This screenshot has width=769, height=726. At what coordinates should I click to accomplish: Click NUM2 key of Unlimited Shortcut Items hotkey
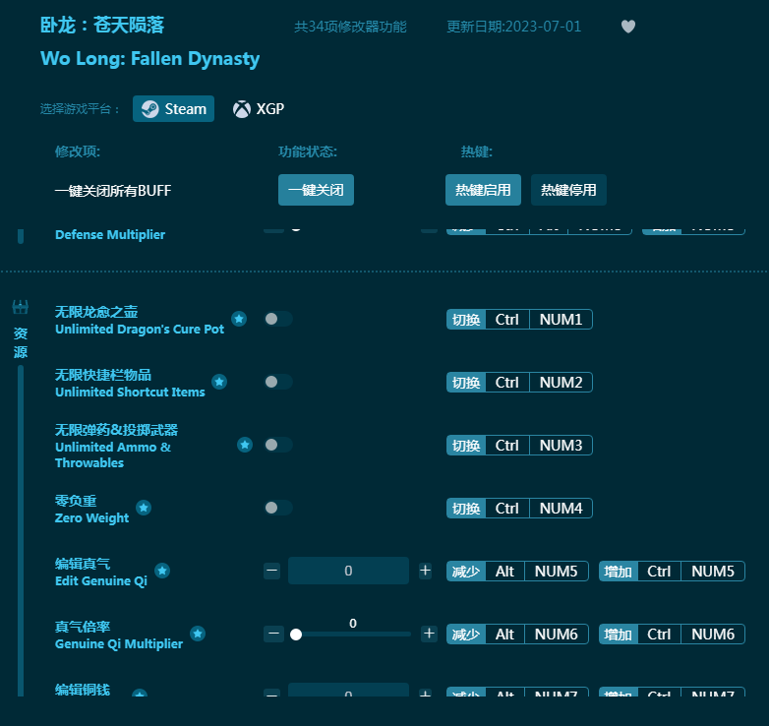click(562, 382)
